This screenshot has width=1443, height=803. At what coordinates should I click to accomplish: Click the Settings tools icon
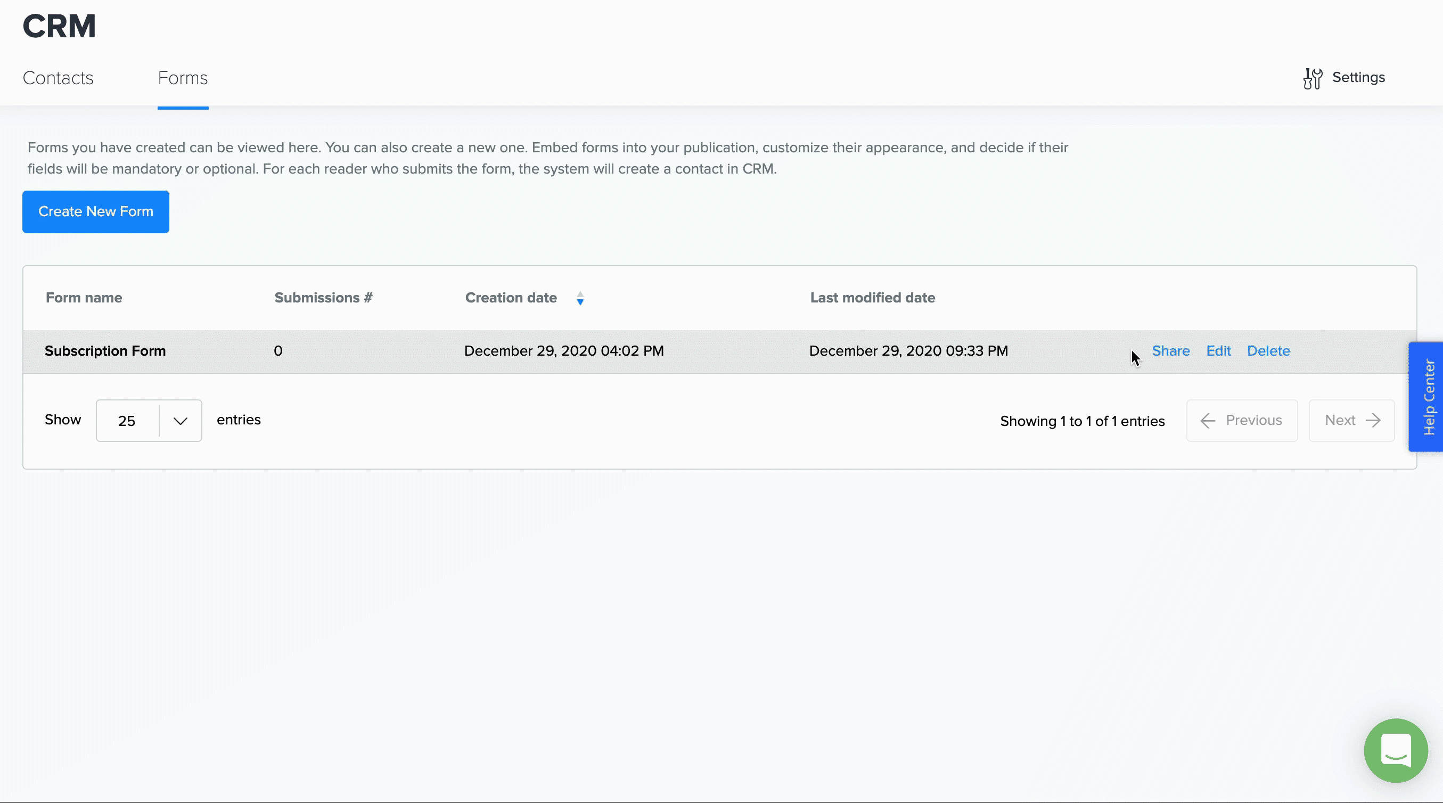click(x=1312, y=78)
